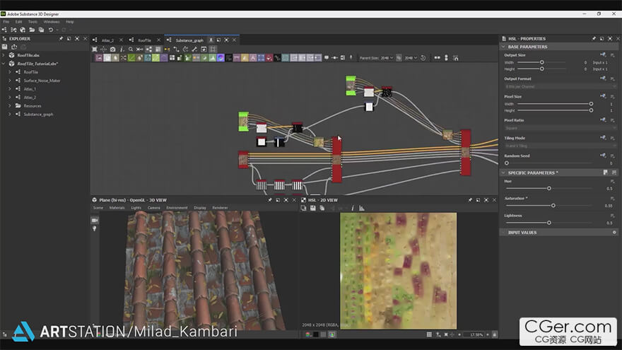This screenshot has height=350, width=622.
Task: Open the Help menu
Action: pyautogui.click(x=70, y=22)
